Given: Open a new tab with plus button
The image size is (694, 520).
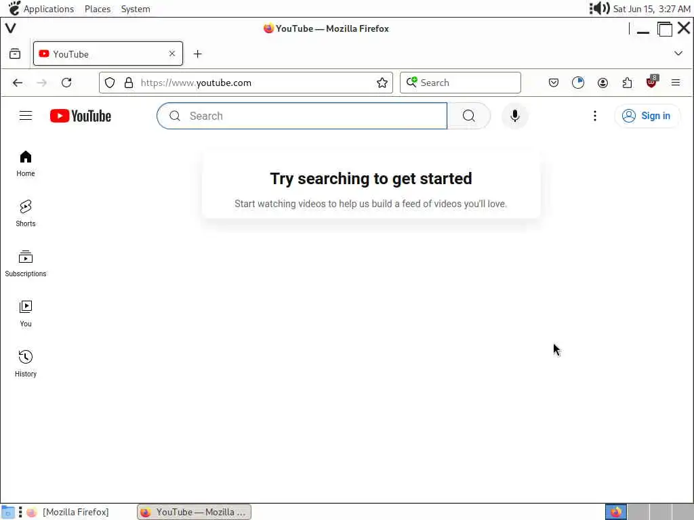Looking at the screenshot, I should pos(197,54).
